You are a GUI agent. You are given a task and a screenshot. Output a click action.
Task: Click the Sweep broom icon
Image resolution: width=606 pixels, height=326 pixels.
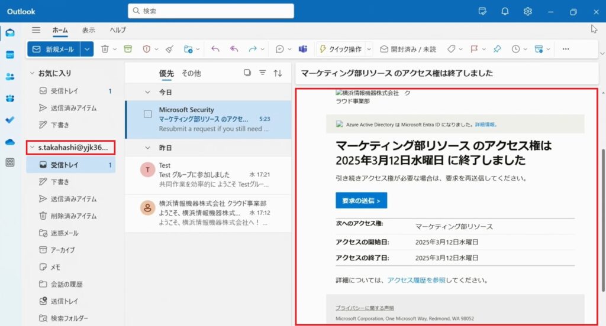pyautogui.click(x=169, y=49)
